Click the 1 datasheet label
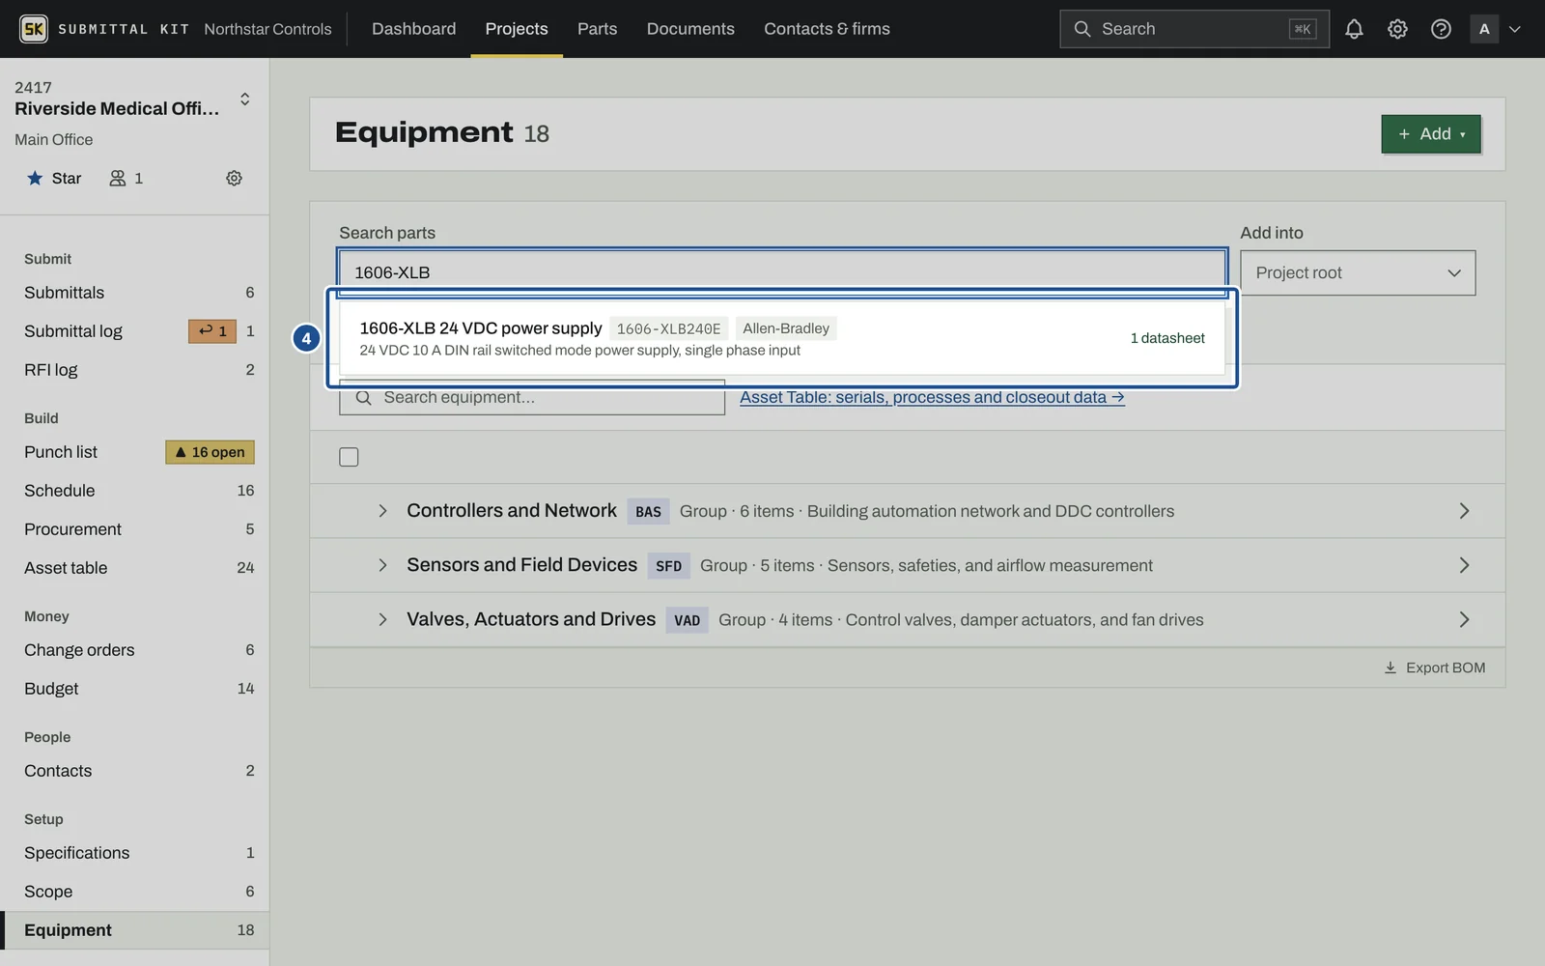 (x=1167, y=338)
